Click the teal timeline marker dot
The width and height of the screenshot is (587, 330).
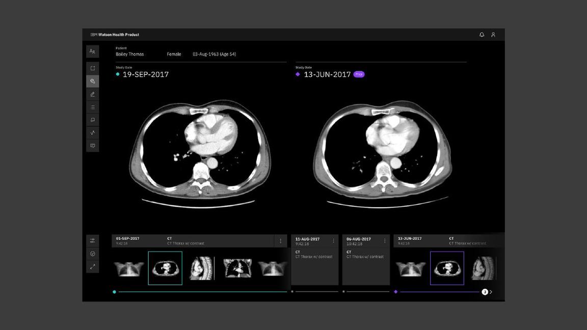point(114,291)
